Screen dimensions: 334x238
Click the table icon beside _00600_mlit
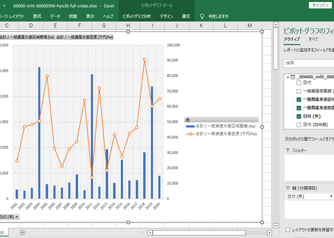click(x=293, y=77)
